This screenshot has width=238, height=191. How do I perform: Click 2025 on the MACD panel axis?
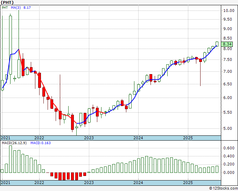pos(188,183)
